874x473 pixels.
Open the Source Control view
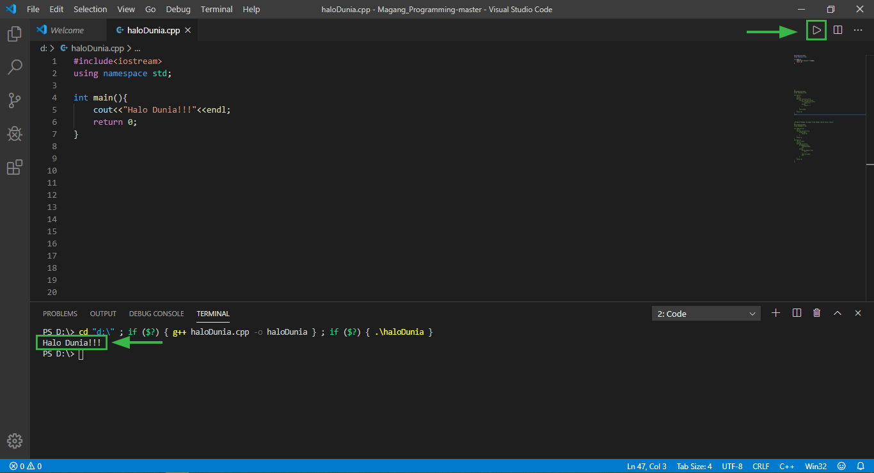15,100
